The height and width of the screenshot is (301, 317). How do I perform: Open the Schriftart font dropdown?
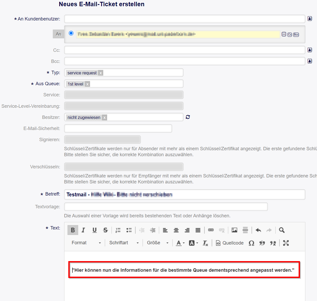124,243
